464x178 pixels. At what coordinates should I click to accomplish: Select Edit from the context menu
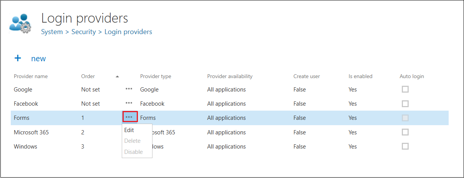[x=129, y=130]
